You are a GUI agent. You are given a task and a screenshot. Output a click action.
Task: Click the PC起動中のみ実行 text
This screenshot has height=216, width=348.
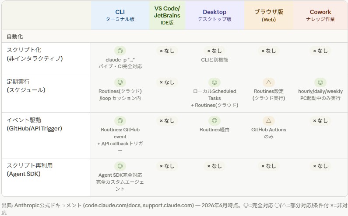click(320, 98)
